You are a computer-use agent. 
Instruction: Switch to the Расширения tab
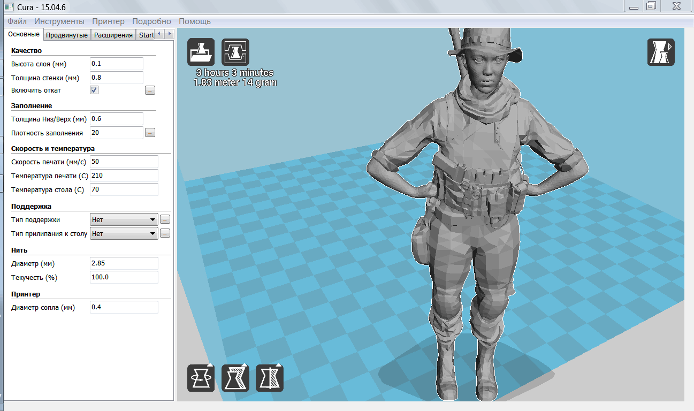[x=113, y=35]
